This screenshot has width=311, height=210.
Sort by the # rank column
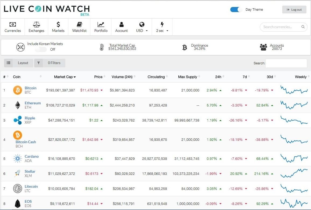[6, 77]
